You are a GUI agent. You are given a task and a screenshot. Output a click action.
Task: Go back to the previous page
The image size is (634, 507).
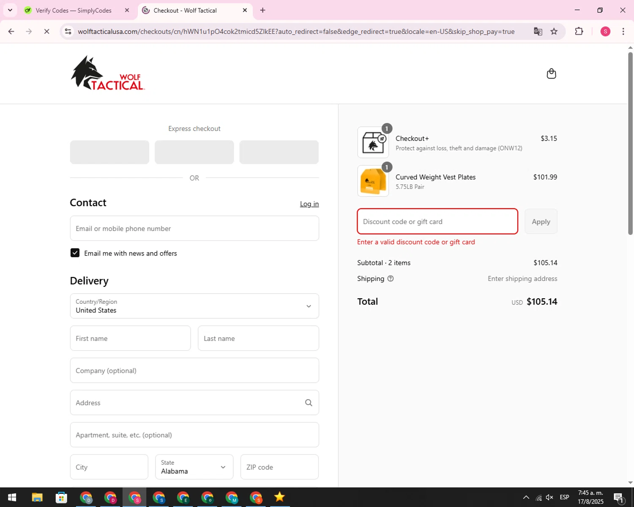pyautogui.click(x=11, y=31)
